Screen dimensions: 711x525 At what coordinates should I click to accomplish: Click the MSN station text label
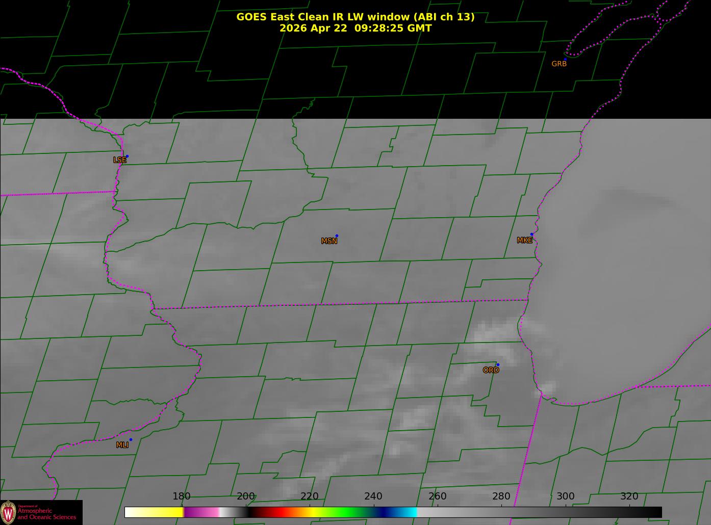(x=329, y=241)
